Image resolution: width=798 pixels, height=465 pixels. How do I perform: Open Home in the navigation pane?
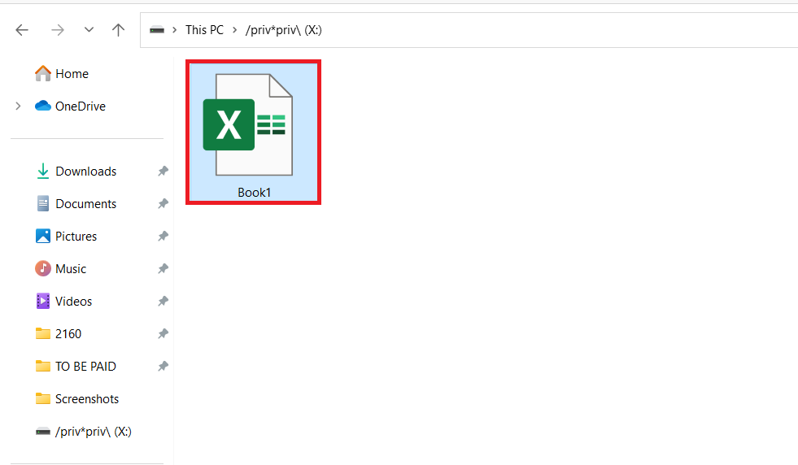point(72,74)
